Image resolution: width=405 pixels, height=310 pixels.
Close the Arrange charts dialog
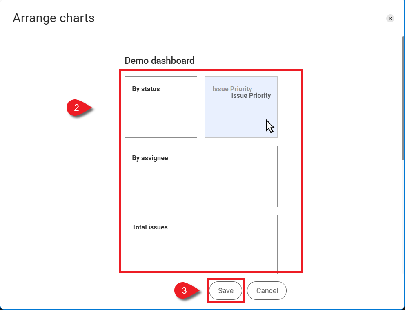pos(390,18)
